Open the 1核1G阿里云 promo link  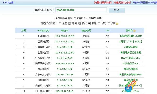tap(145, 3)
